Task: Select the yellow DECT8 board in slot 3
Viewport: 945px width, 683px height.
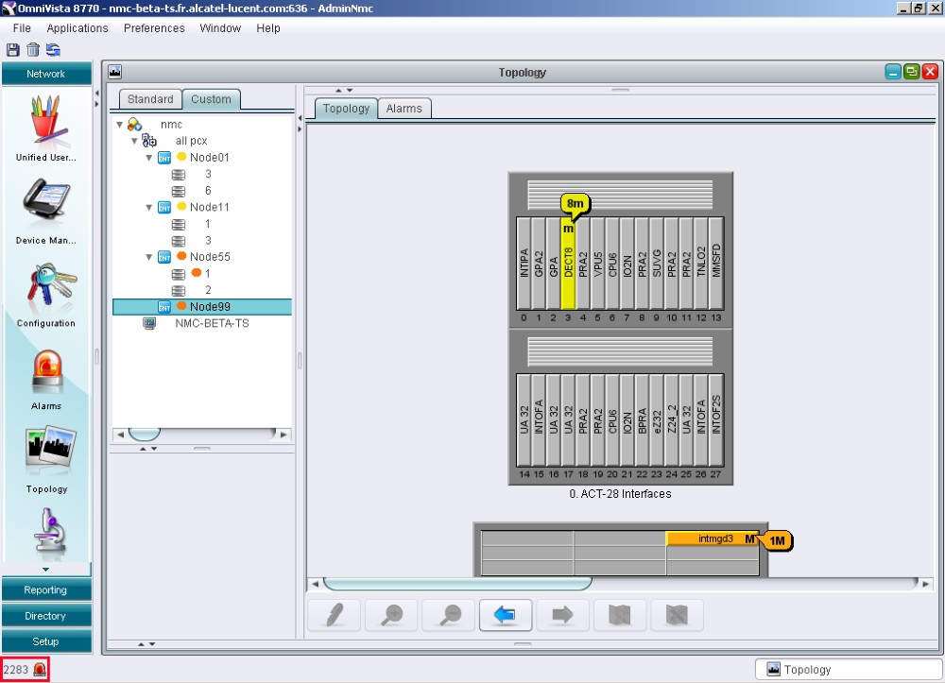Action: (x=568, y=264)
